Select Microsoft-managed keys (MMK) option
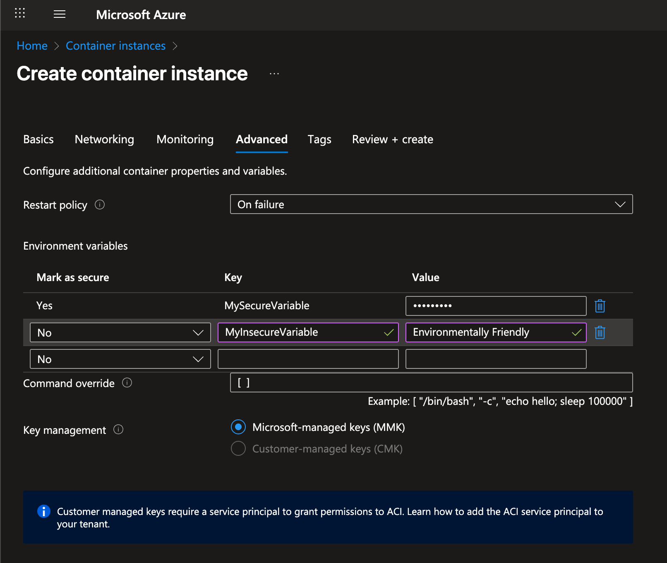The image size is (667, 563). pos(238,427)
